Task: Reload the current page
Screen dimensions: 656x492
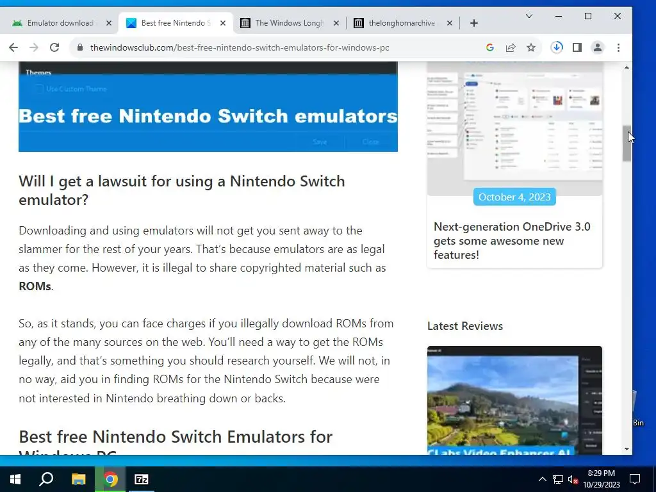Action: point(54,47)
